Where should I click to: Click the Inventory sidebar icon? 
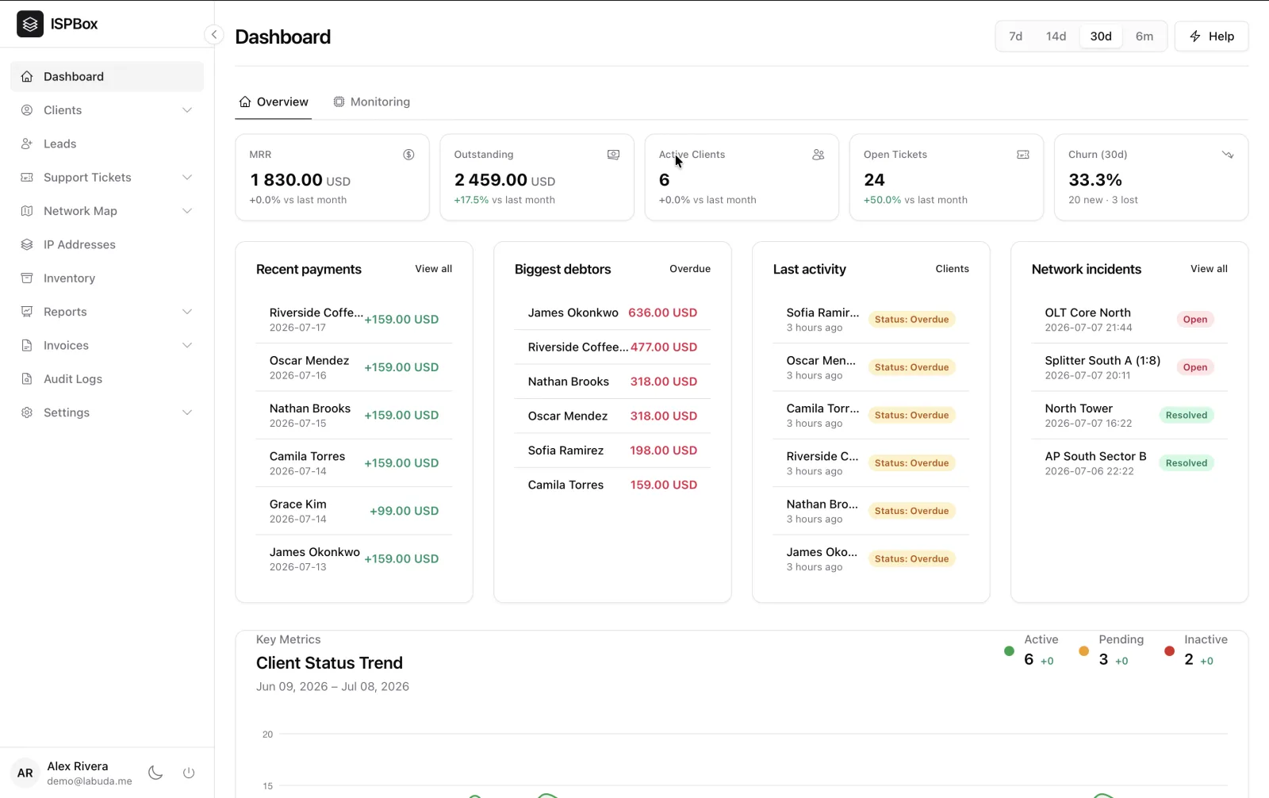click(27, 278)
